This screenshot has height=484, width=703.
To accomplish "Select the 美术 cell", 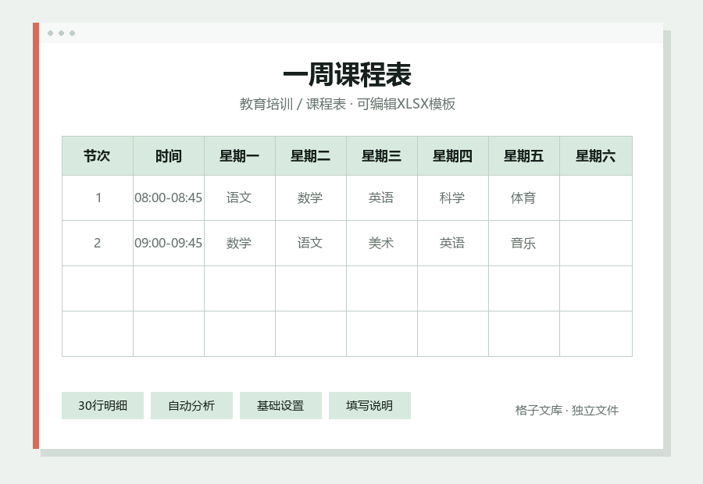I will pos(381,243).
